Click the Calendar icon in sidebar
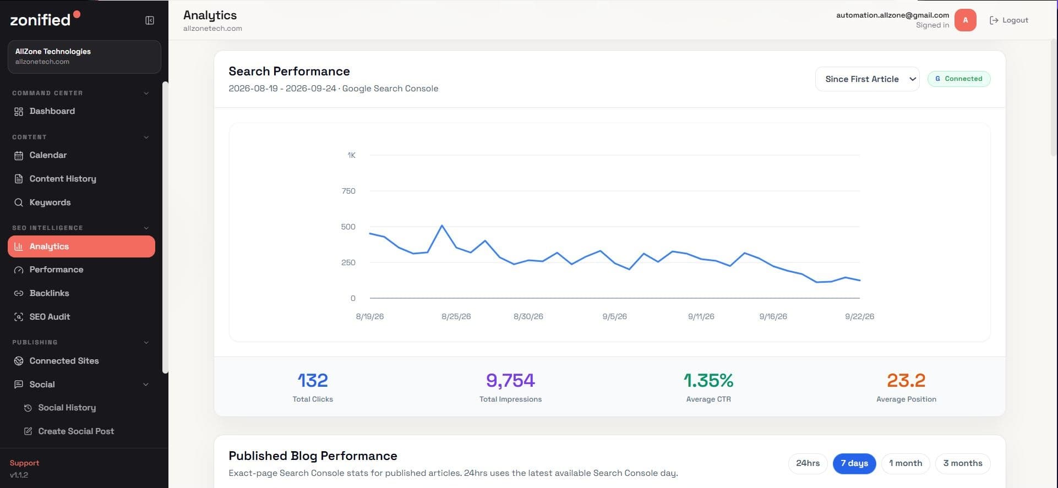Screen dimensions: 1058x488 coord(19,156)
